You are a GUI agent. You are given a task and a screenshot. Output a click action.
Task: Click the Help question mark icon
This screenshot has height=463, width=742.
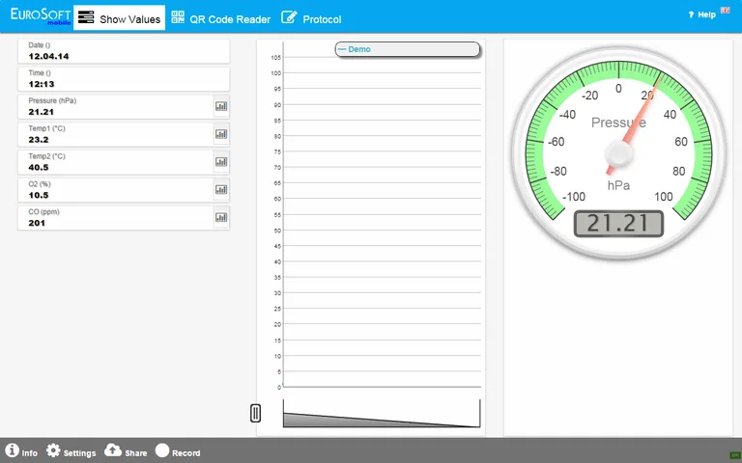click(691, 15)
